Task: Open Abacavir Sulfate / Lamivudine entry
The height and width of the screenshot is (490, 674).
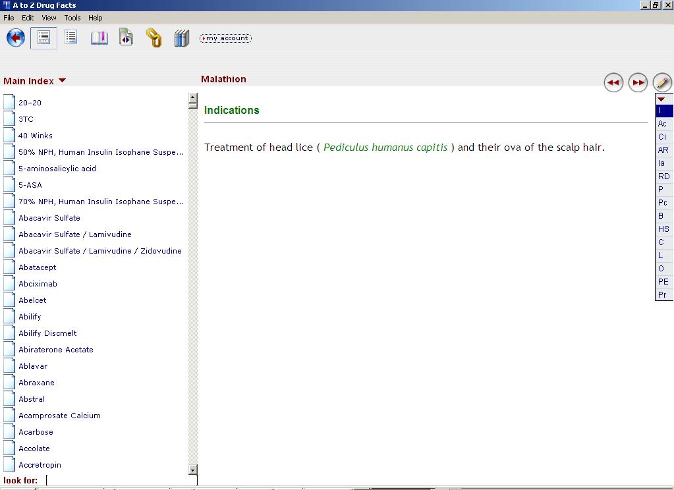Action: (75, 234)
